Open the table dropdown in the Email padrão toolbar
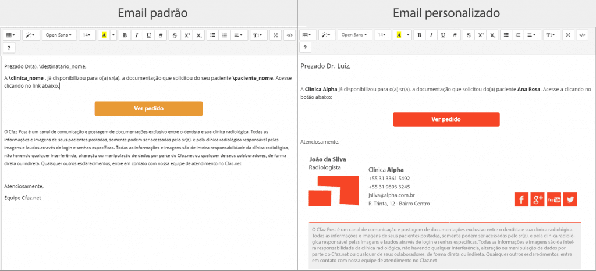 [x=12, y=35]
